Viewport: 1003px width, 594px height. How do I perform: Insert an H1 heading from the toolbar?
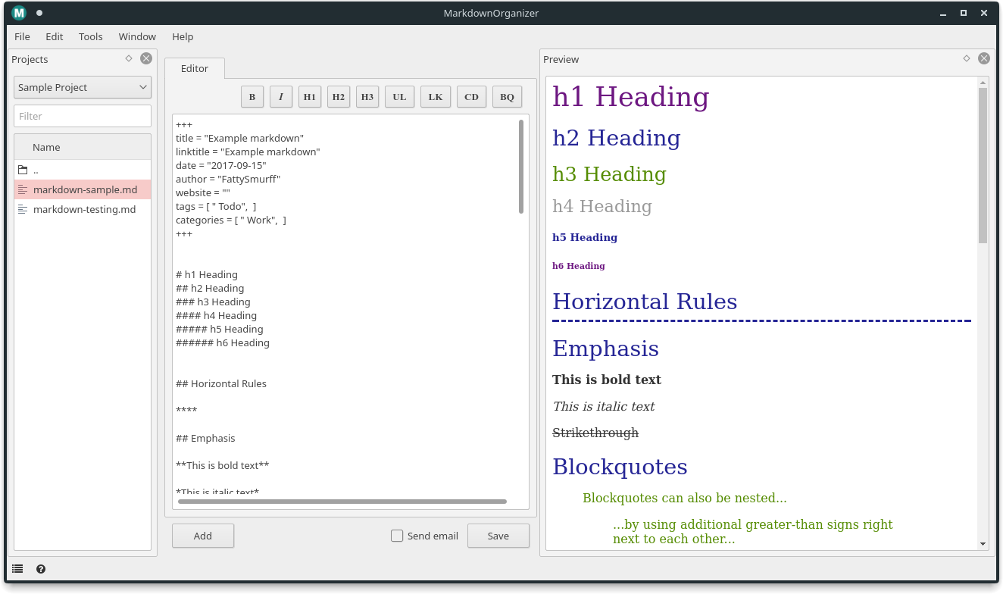(310, 96)
